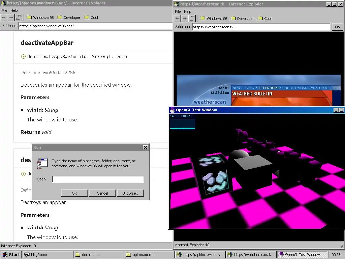Click the globe icon in weatherscan title bar
This screenshot has height=259, width=345.
pos(177,4)
